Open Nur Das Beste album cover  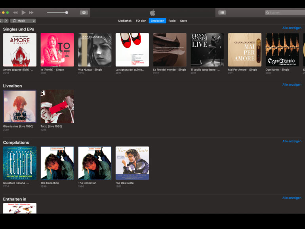point(132,163)
